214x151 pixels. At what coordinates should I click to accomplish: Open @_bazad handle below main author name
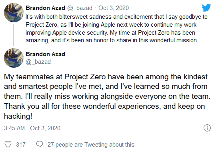point(38,62)
